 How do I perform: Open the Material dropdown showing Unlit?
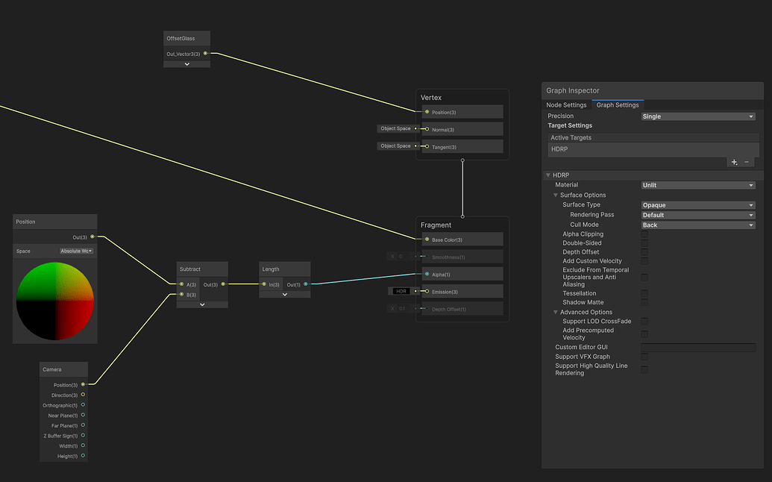tap(698, 185)
